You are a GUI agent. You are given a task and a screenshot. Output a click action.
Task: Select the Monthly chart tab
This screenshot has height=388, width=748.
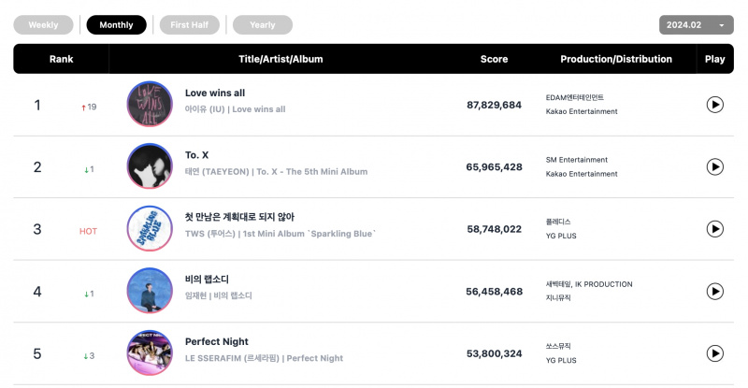point(116,25)
